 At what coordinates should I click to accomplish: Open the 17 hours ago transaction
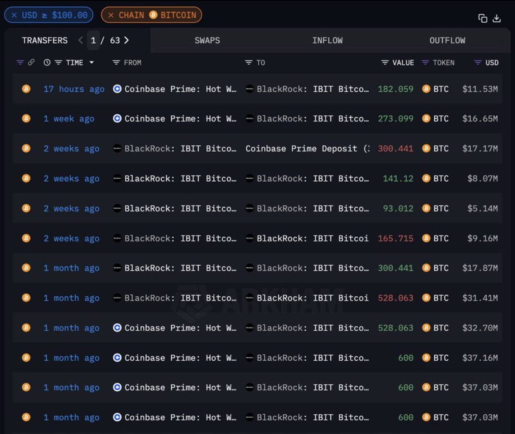pos(74,89)
